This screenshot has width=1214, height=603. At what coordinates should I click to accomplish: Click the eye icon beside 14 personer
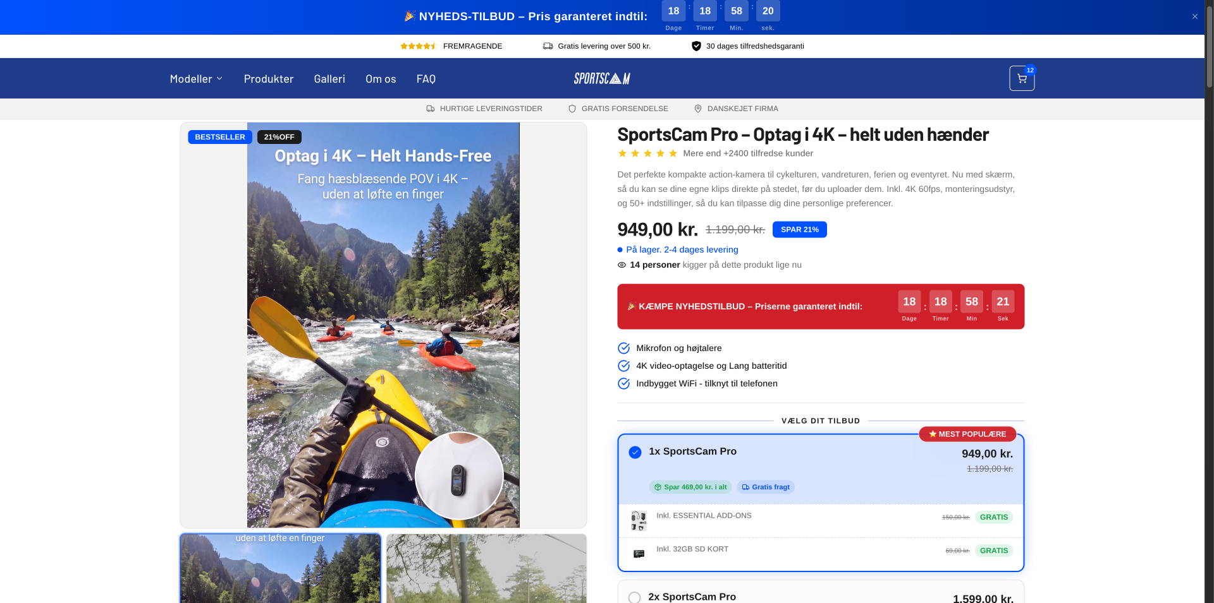(x=622, y=265)
